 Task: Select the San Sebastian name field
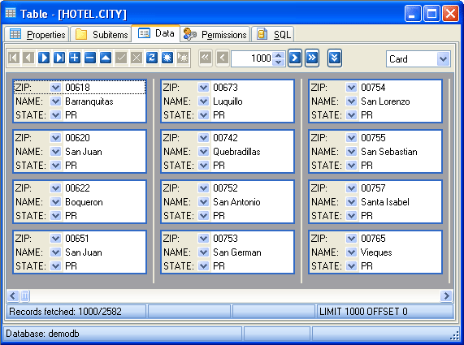(401, 152)
